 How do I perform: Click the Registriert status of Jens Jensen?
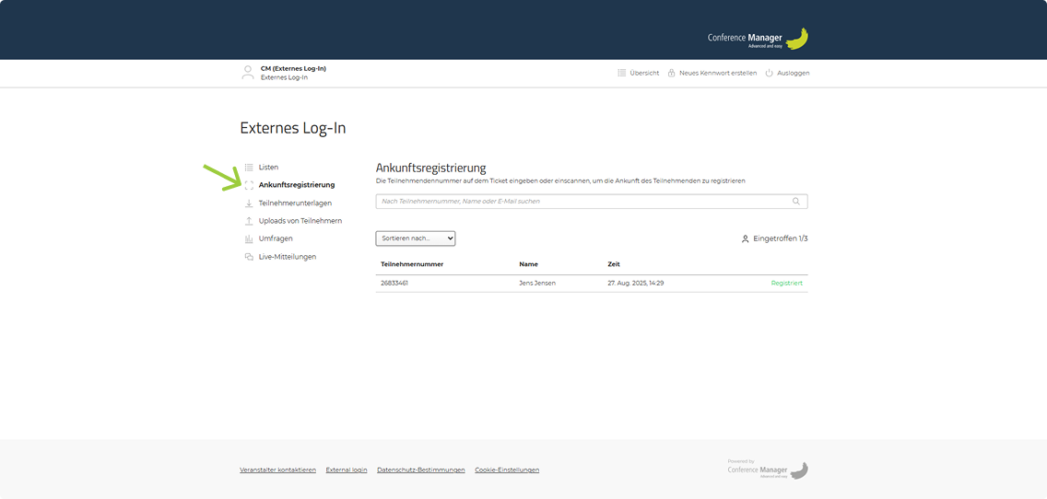pyautogui.click(x=786, y=283)
